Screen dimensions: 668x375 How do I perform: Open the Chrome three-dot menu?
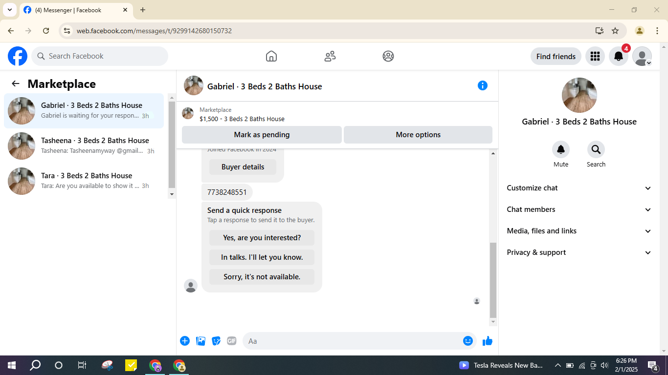pyautogui.click(x=657, y=31)
